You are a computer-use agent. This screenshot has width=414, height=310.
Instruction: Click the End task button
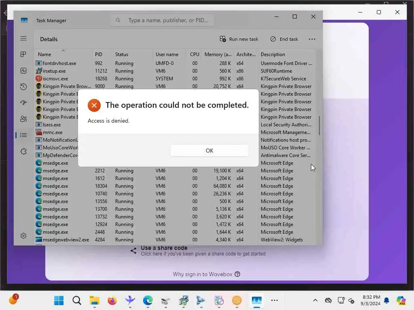(284, 39)
